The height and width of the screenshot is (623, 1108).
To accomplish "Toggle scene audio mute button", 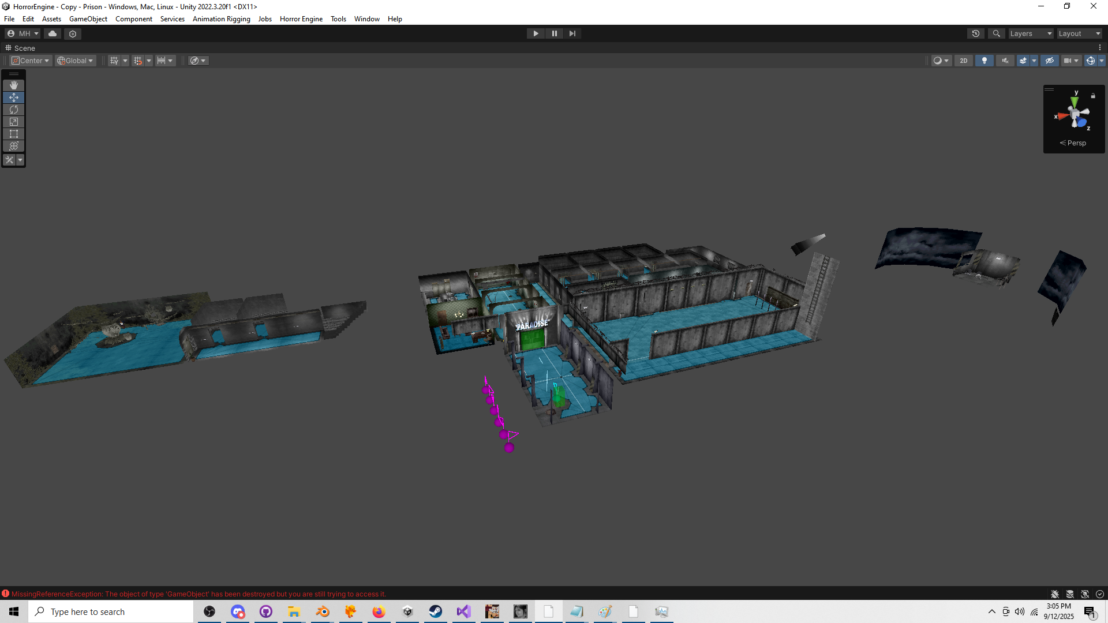I will 1005,61.
